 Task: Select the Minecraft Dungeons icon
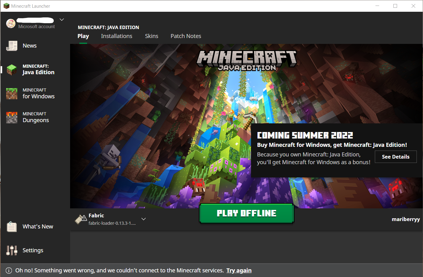tap(12, 117)
